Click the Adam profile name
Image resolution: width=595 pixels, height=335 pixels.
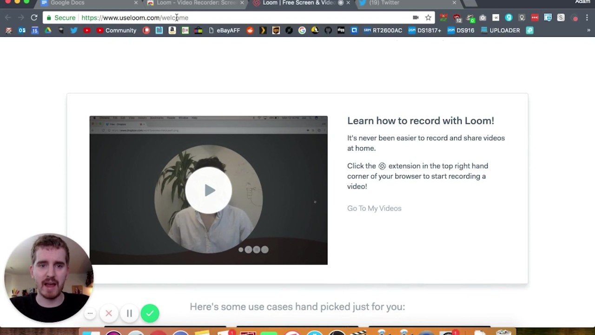(x=582, y=2)
